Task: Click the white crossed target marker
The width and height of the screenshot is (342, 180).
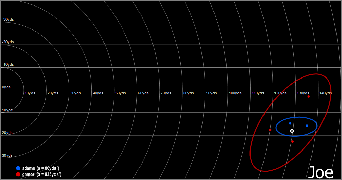Action: [x=292, y=131]
